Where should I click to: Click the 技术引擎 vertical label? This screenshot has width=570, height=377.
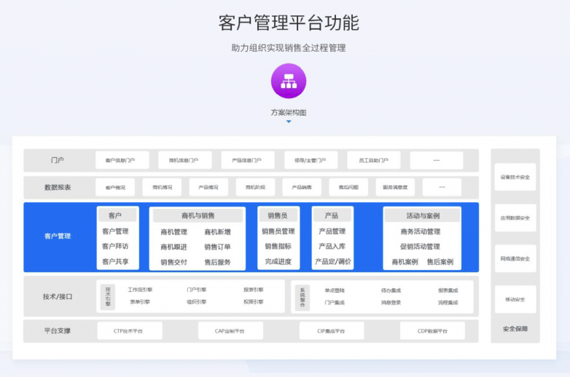click(x=108, y=296)
